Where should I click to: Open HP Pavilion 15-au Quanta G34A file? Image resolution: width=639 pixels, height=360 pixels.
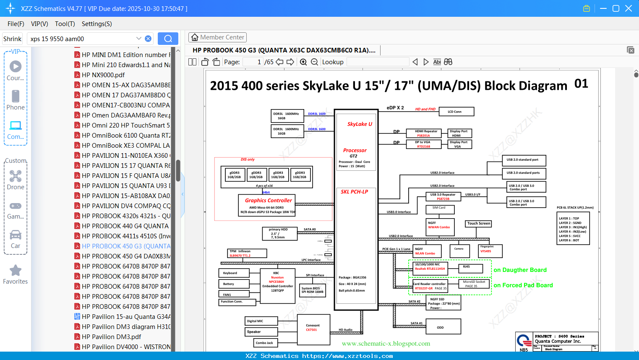123,316
